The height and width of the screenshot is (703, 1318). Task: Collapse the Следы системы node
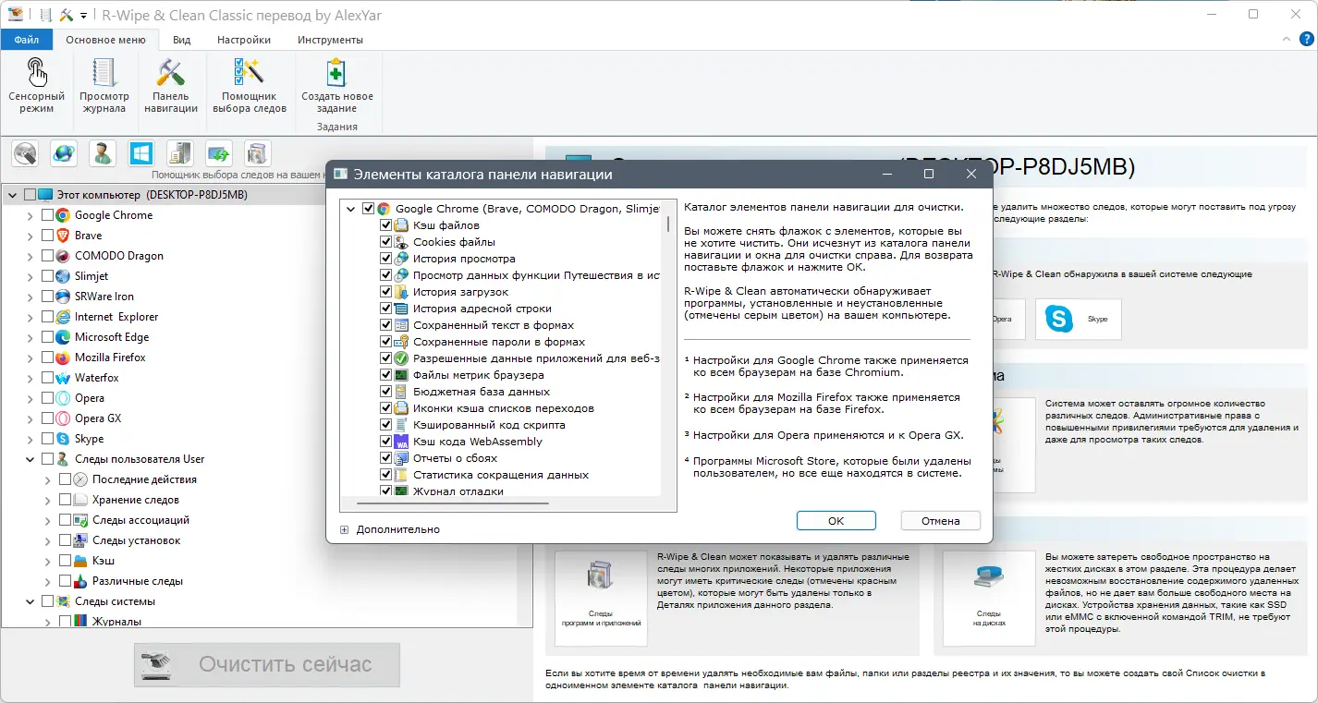click(x=30, y=601)
